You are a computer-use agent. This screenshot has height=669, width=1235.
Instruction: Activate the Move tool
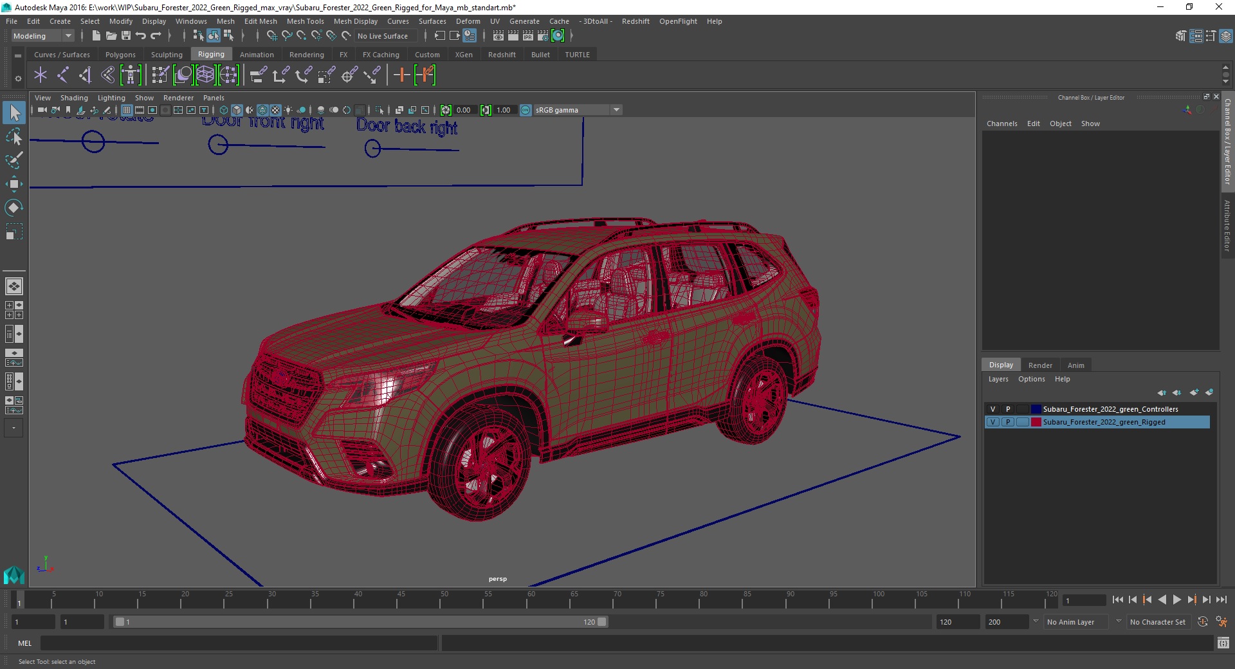pyautogui.click(x=14, y=184)
